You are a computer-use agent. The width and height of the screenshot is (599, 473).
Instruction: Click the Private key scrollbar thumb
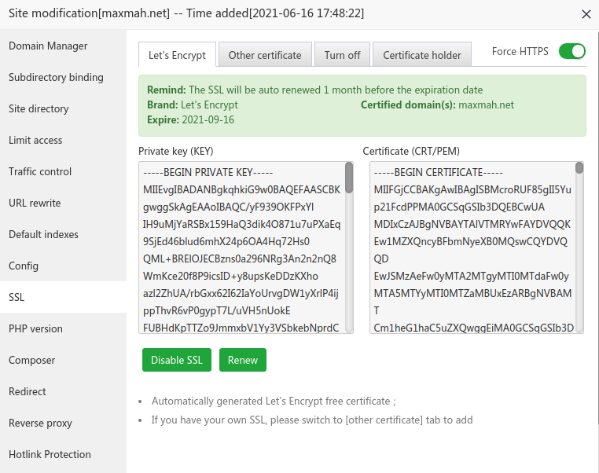coord(349,178)
